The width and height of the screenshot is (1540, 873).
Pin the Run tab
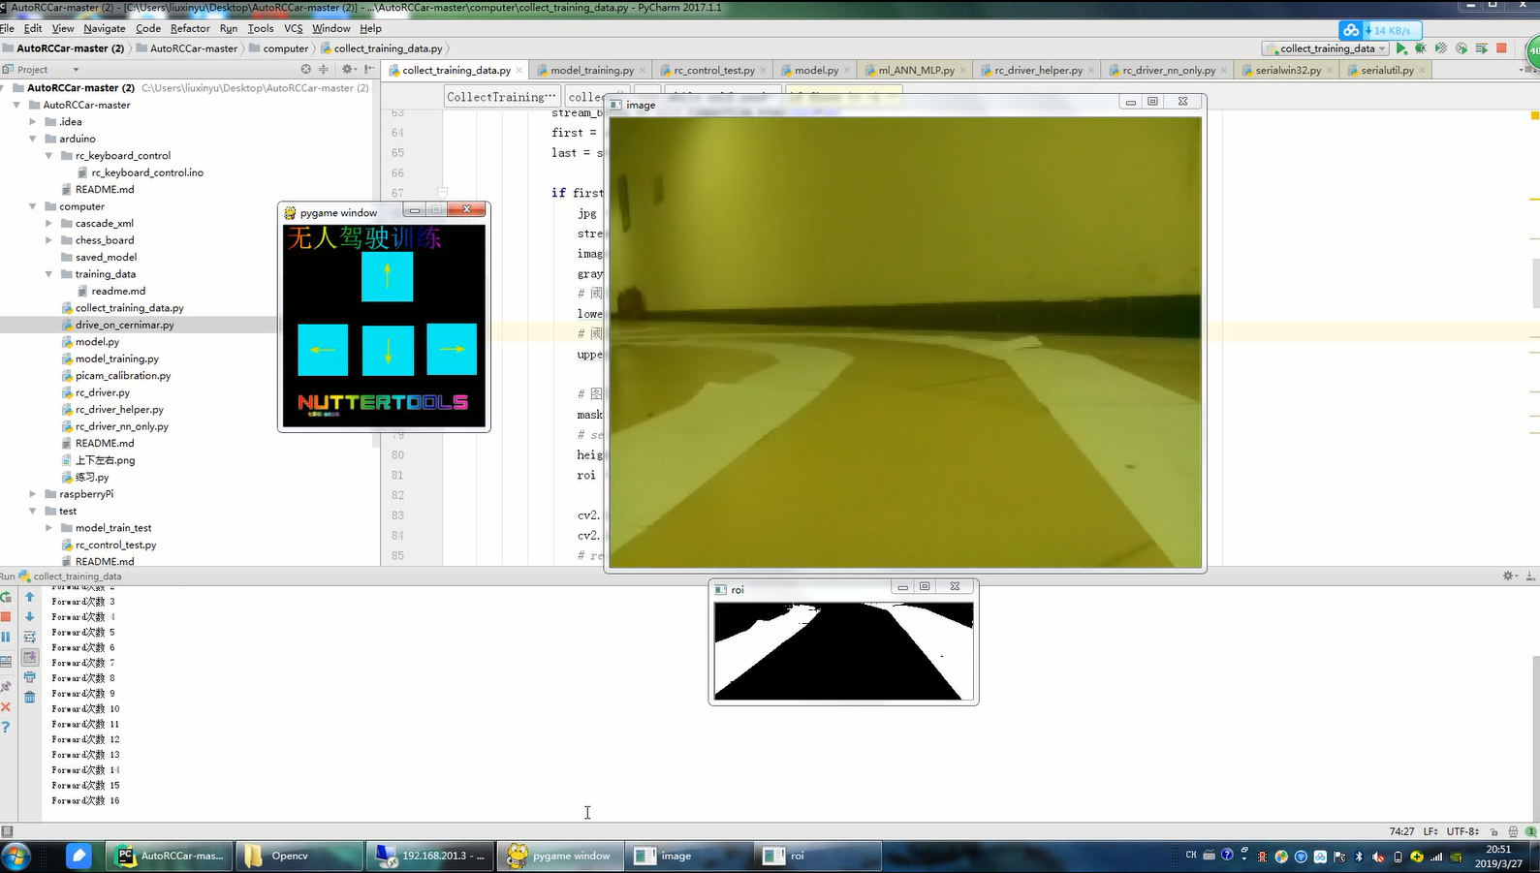point(6,686)
